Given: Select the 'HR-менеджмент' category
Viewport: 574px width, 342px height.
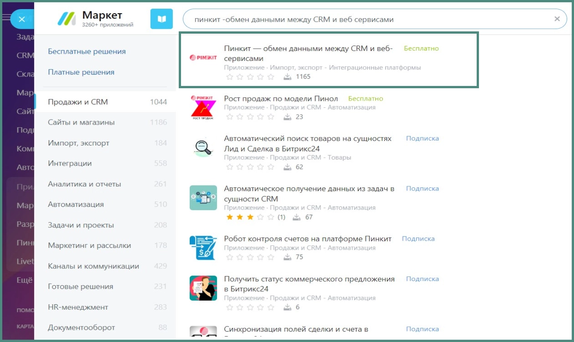Looking at the screenshot, I should 78,307.
